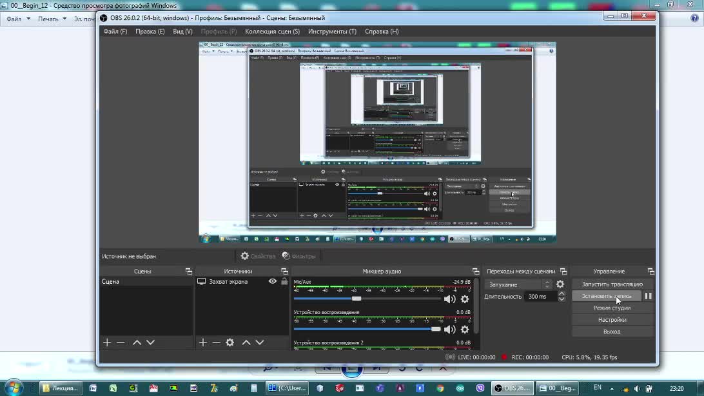Decrease the Длительность value with down arrow
The width and height of the screenshot is (704, 396).
pyautogui.click(x=562, y=299)
